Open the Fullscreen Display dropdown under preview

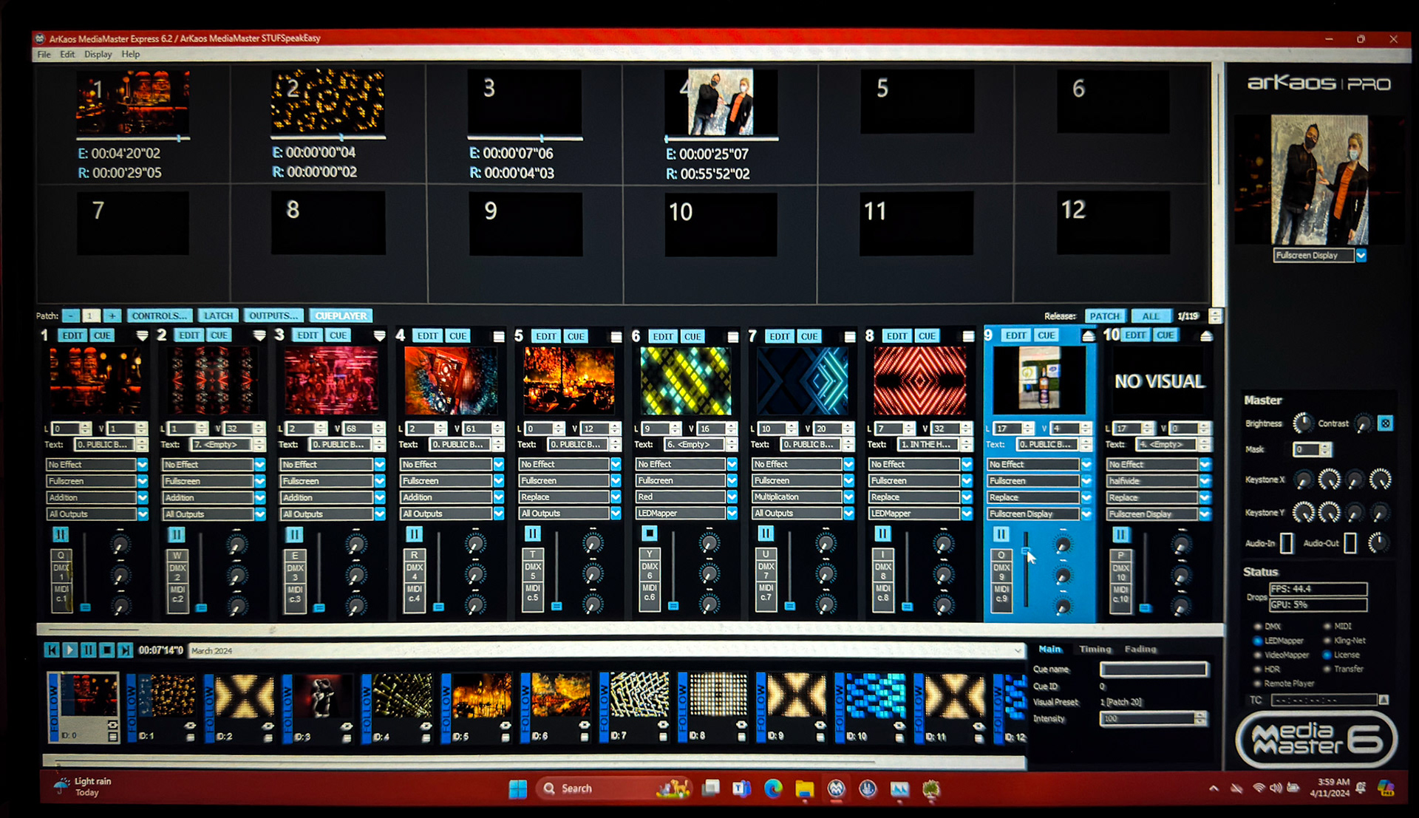tap(1361, 256)
